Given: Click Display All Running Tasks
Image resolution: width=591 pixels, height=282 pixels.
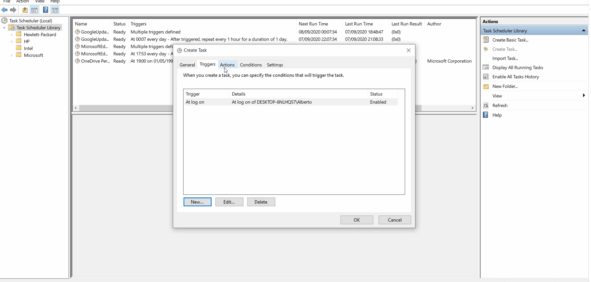Looking at the screenshot, I should click(x=517, y=67).
